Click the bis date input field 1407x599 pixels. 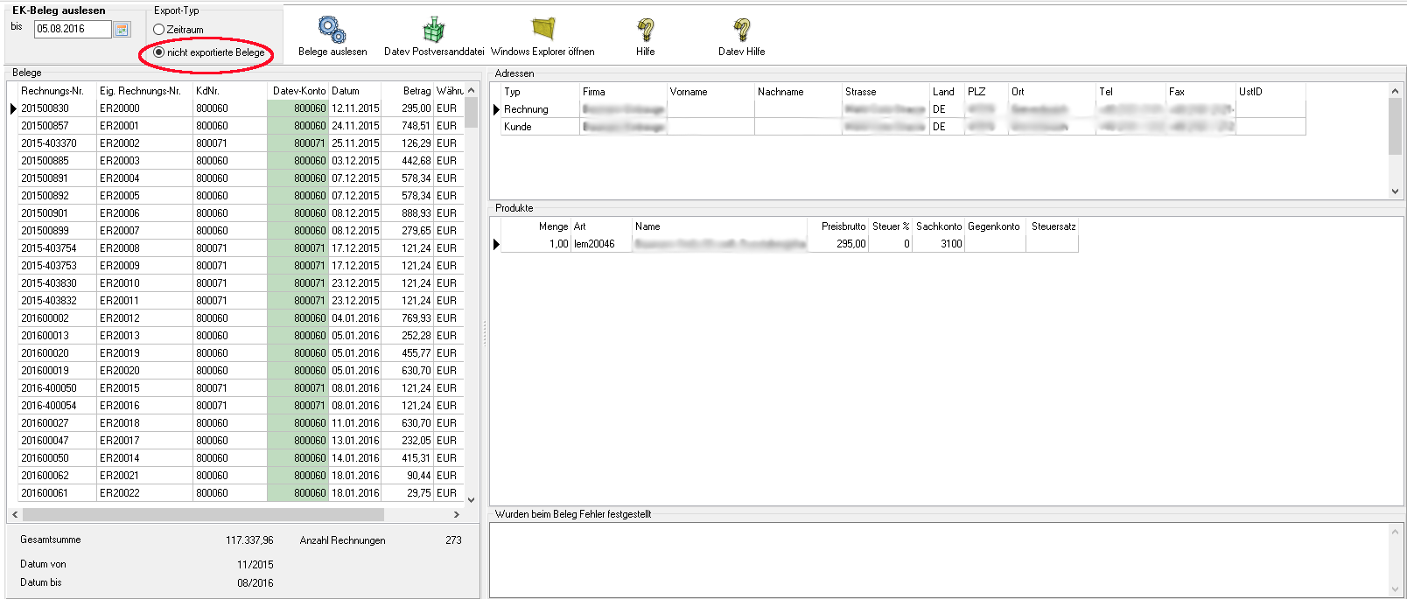click(x=72, y=29)
